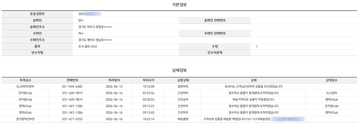Select the 간선상차 status cell
Viewport: 361px width, 124px height.
[183, 99]
